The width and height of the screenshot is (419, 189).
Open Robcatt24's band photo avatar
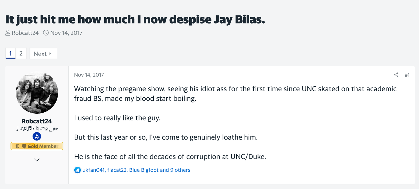click(37, 93)
